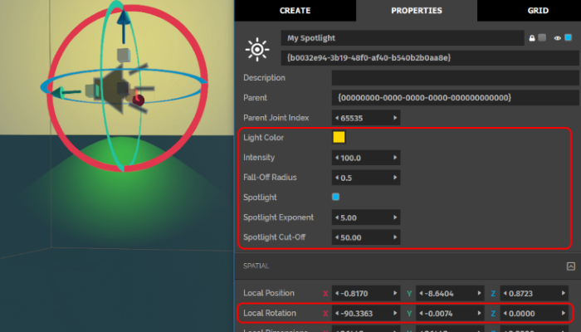This screenshot has height=332, width=581.
Task: Increase Local Position X with right arrow
Action: tap(395, 293)
